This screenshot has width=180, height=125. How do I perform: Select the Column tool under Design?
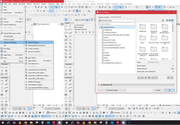[x=70, y=26]
